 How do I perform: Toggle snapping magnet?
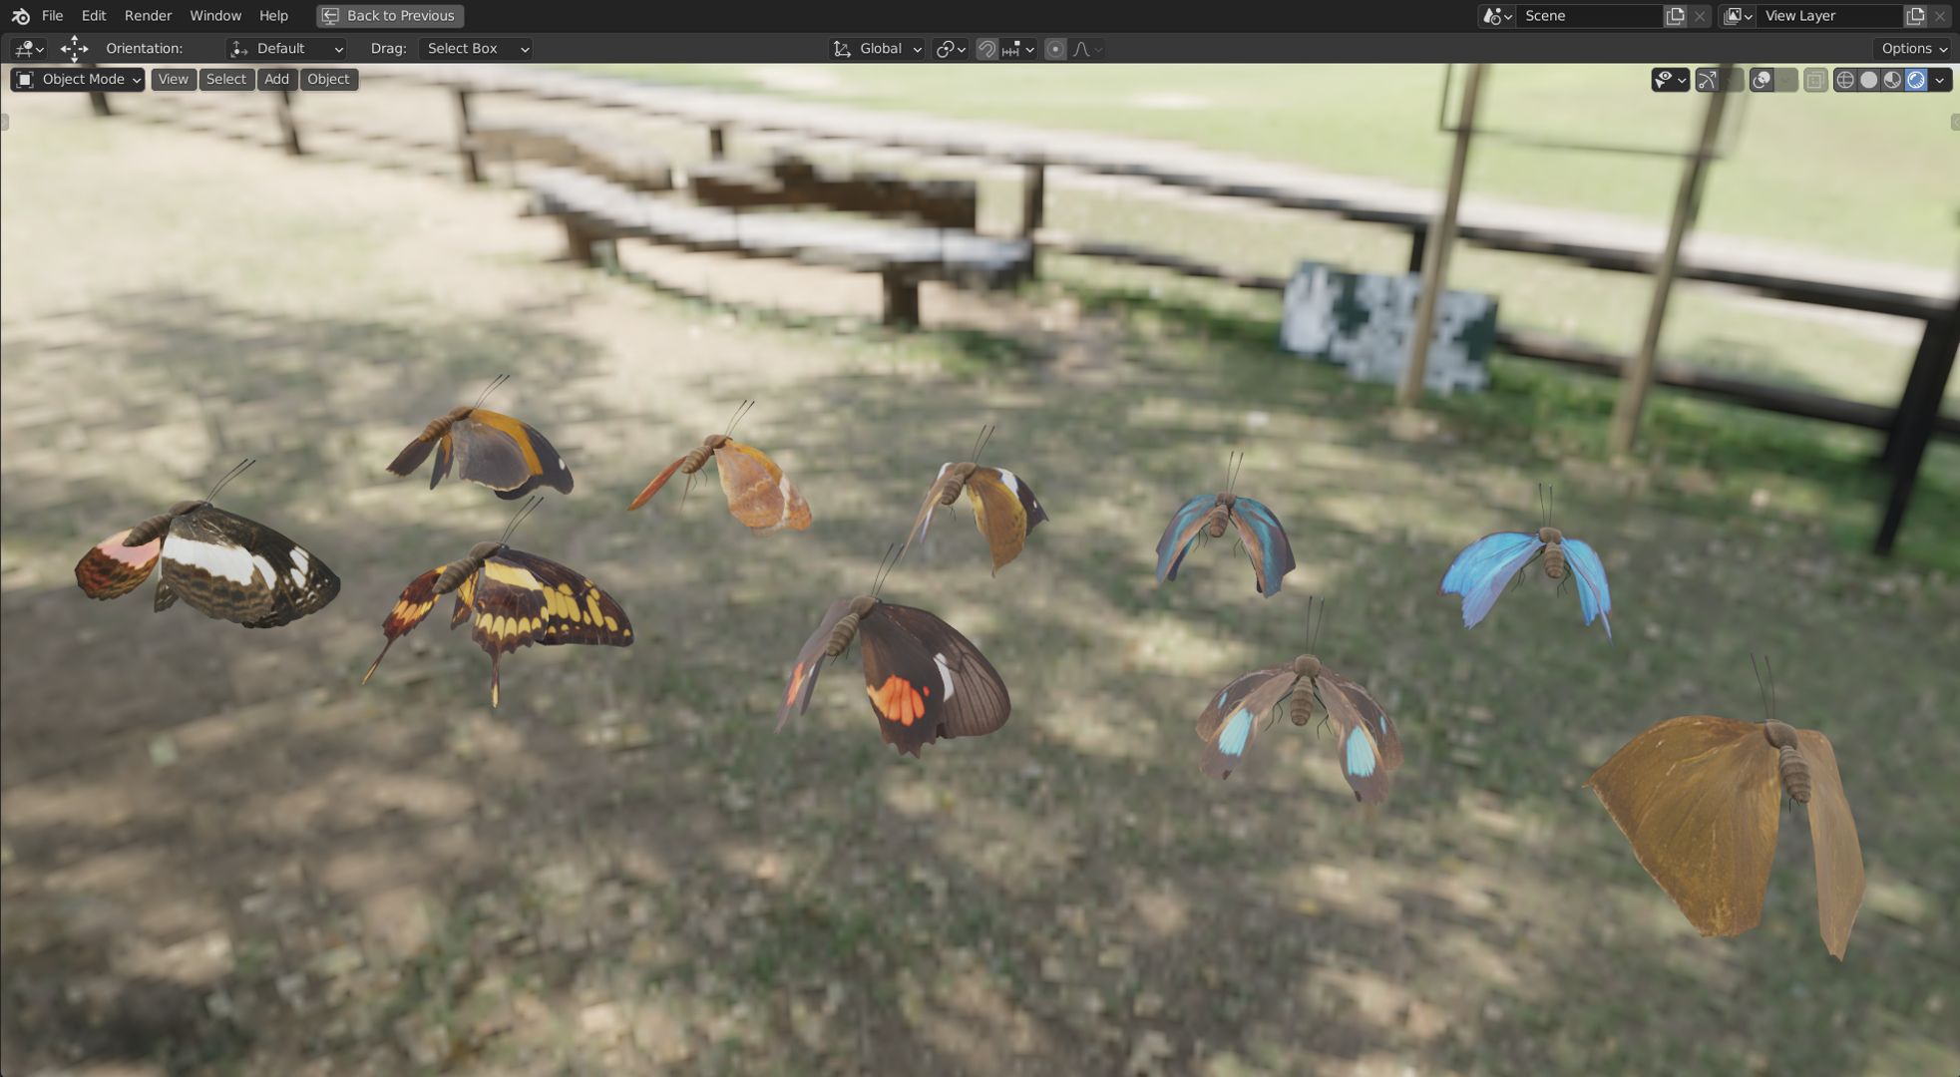point(986,49)
